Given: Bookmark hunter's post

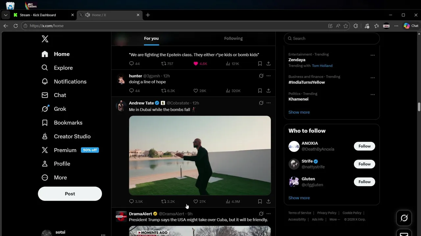Looking at the screenshot, I should tap(260, 91).
